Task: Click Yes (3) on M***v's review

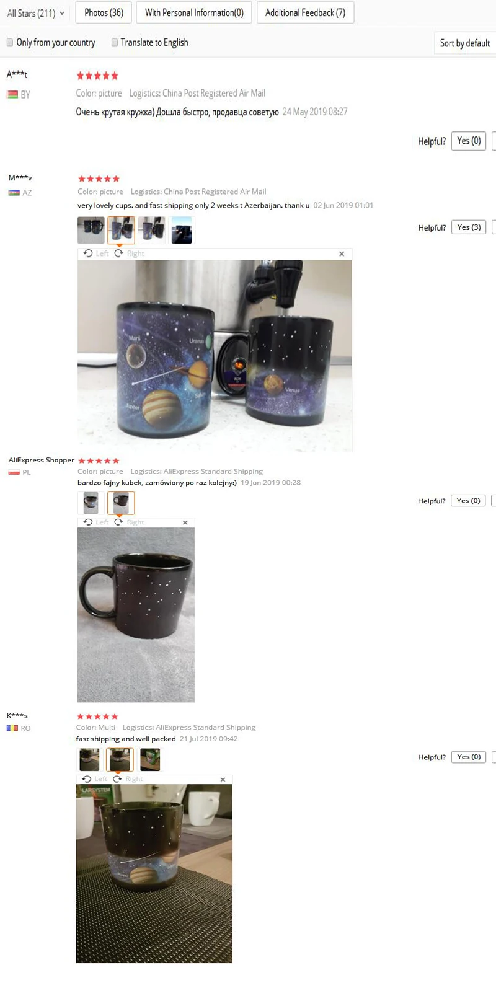Action: coord(469,227)
